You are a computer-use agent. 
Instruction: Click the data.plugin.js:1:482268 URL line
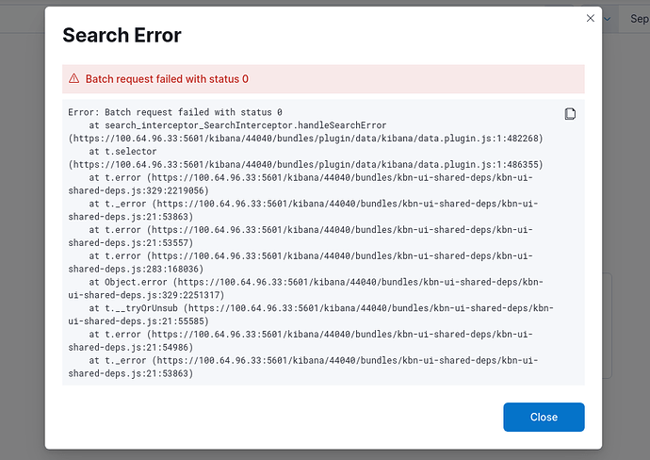tap(305, 139)
